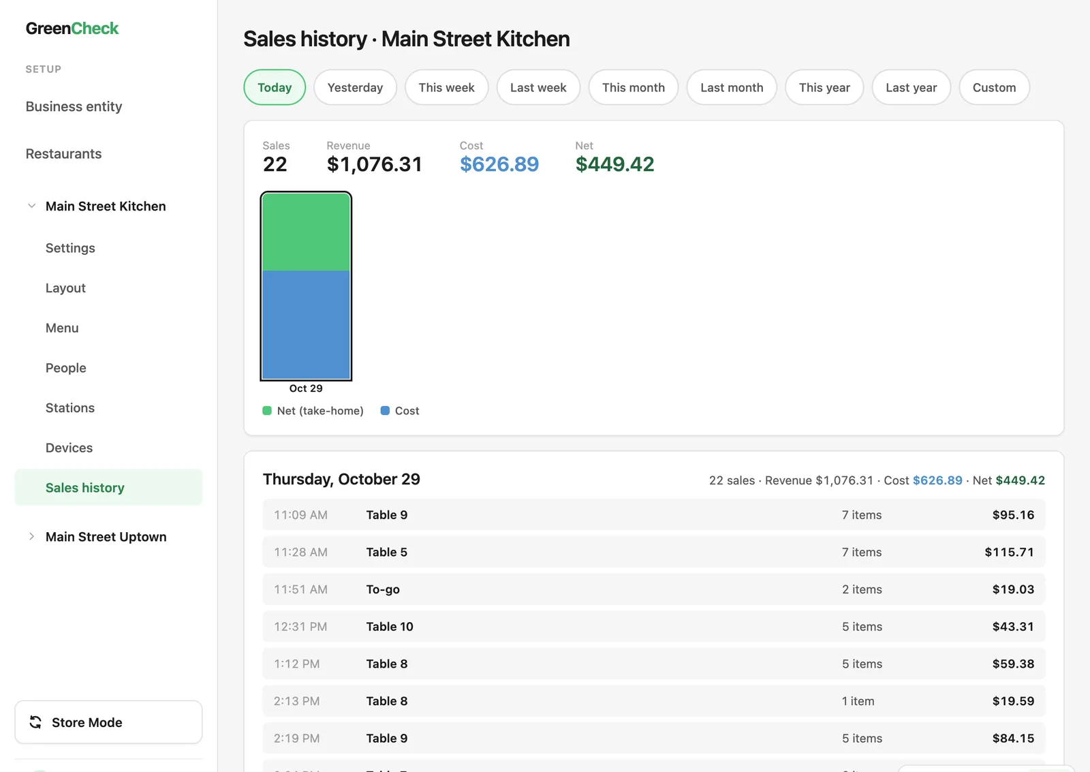Show This month sales
Viewport: 1090px width, 772px height.
tap(634, 87)
